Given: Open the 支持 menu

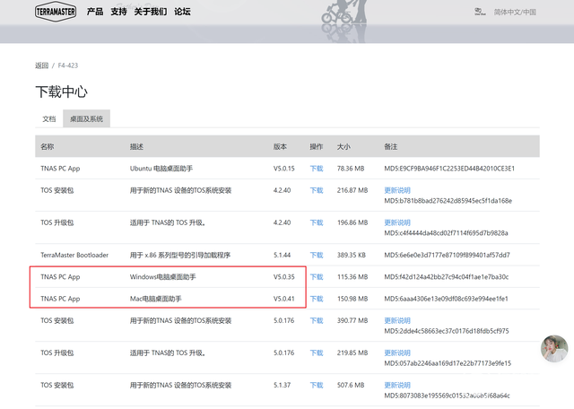Looking at the screenshot, I should [x=118, y=12].
